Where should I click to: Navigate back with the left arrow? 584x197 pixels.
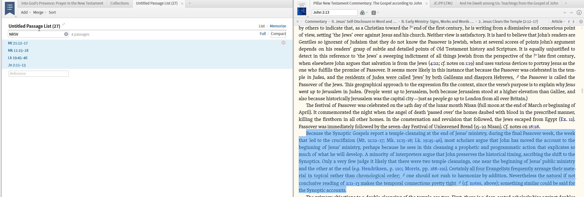tap(565, 12)
